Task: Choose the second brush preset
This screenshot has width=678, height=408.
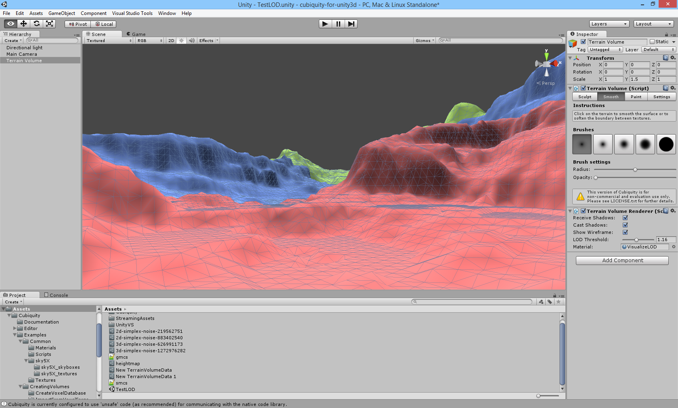Action: pyautogui.click(x=603, y=144)
